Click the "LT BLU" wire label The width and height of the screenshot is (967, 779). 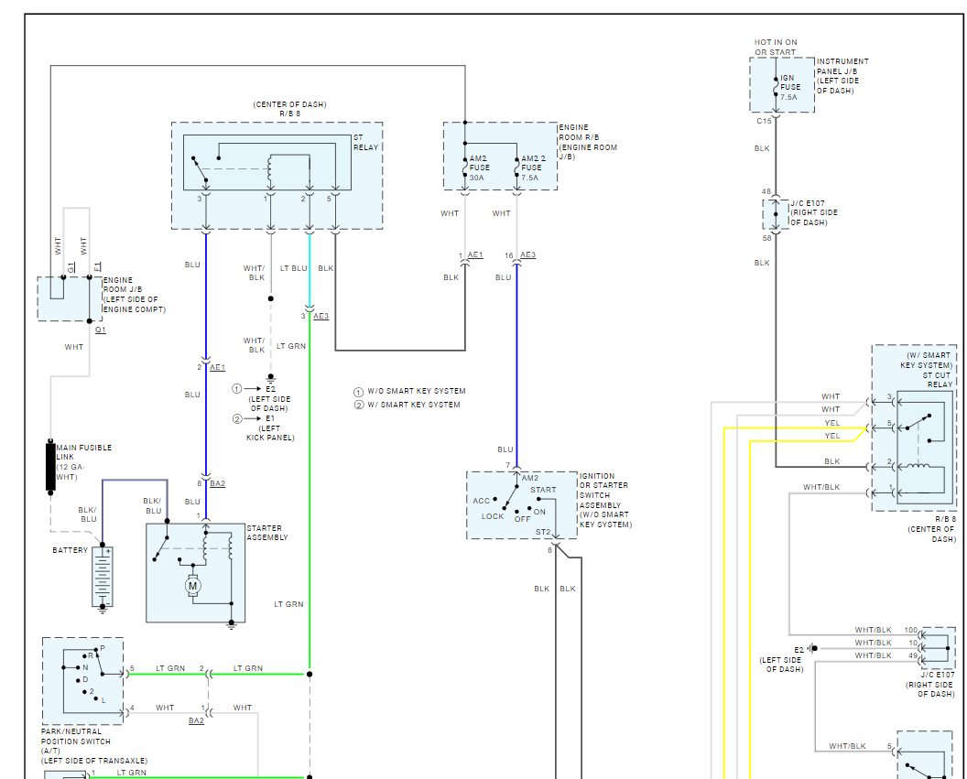(x=294, y=268)
